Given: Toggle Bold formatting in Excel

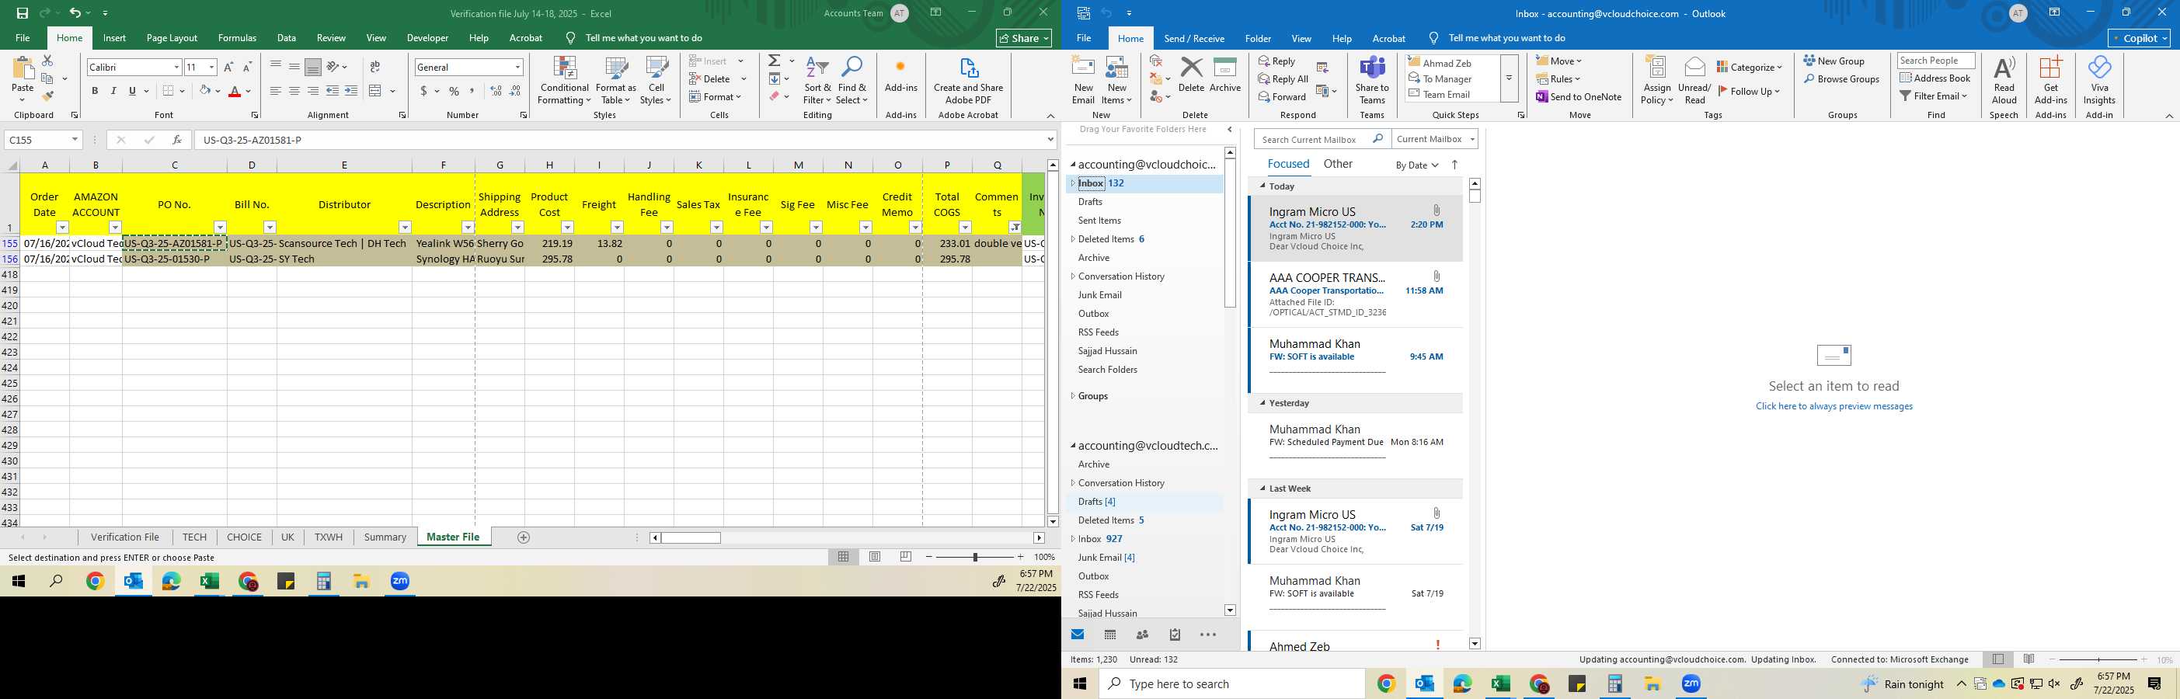Looking at the screenshot, I should pyautogui.click(x=95, y=91).
